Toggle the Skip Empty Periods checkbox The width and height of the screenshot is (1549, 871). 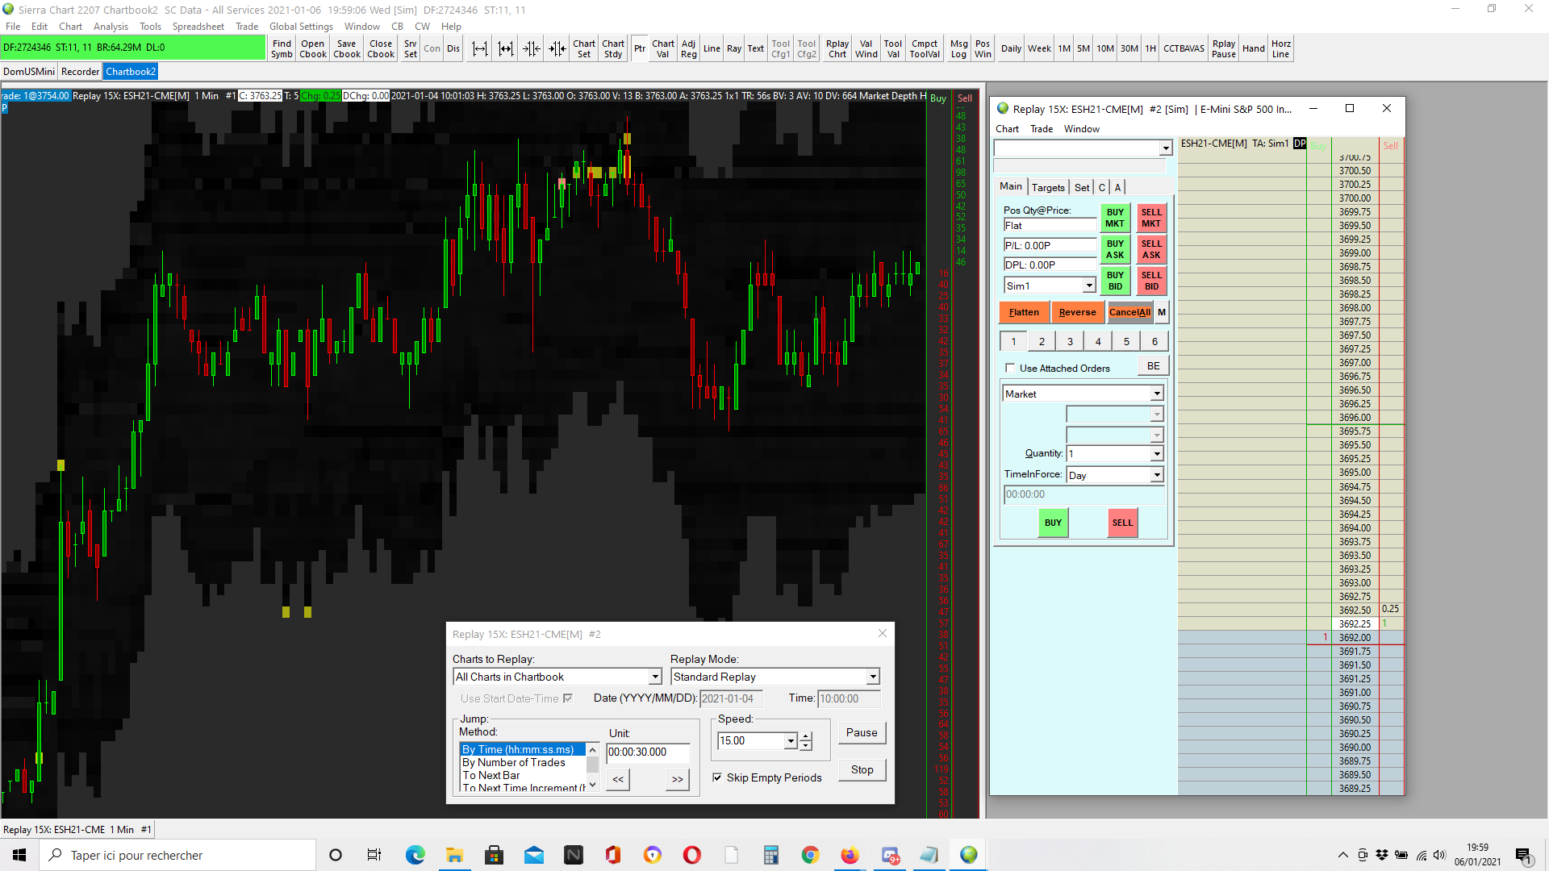click(717, 777)
